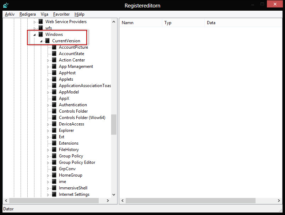Click the values pane scroll right arrow
The height and width of the screenshot is (215, 285).
(x=279, y=200)
